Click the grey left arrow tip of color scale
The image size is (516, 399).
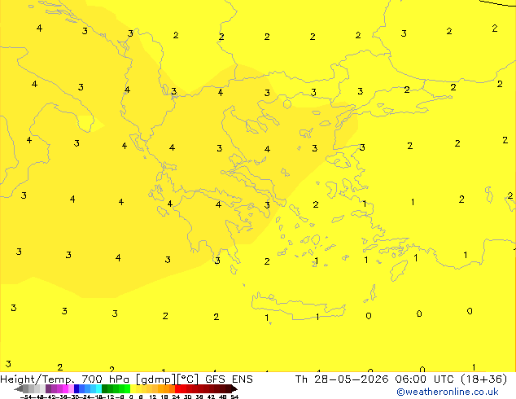[x=19, y=389]
